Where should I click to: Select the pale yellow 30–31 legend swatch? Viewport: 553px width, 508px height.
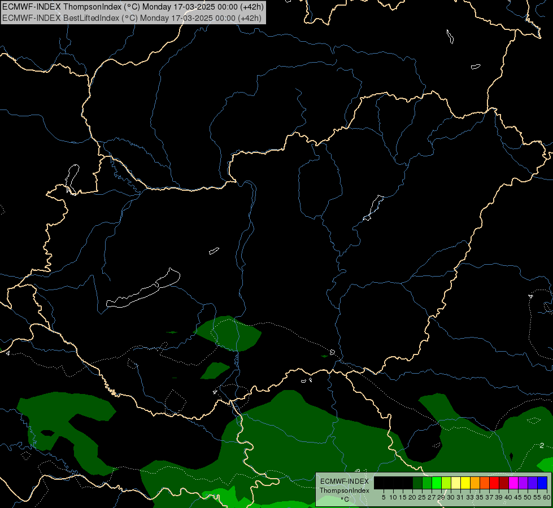(456, 483)
